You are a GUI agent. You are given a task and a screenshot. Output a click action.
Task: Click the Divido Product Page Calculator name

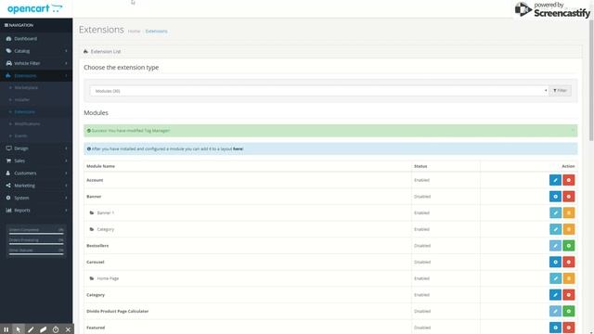pos(118,312)
